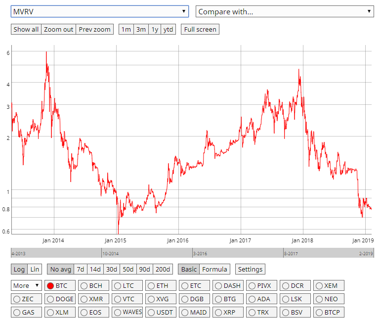The width and height of the screenshot is (382, 322).
Task: Open the 'More' coin selector dropdown
Action: tap(27, 285)
